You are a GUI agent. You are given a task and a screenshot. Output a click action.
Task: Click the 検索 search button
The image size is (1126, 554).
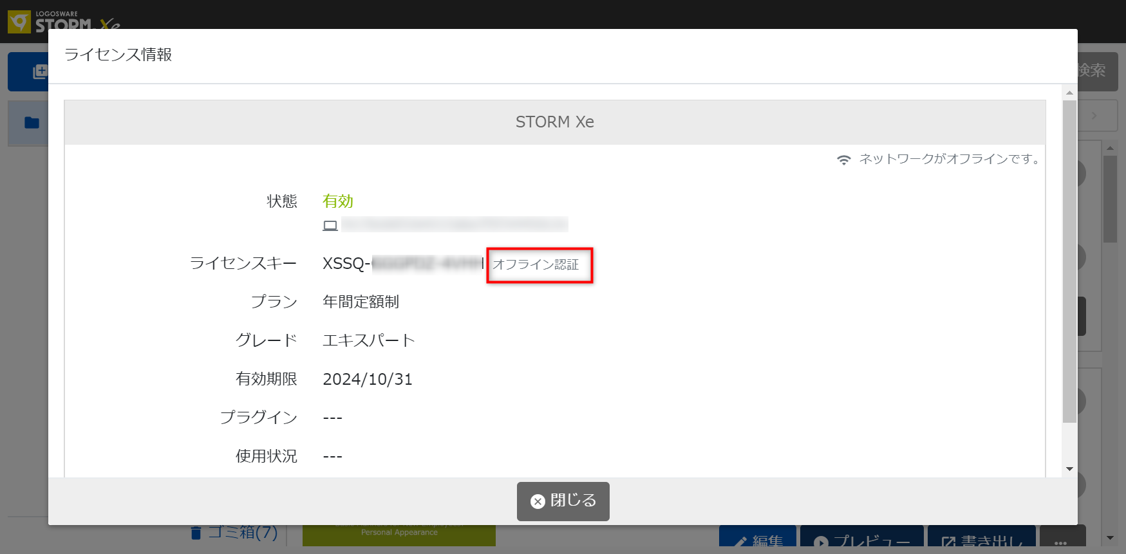coord(1098,71)
